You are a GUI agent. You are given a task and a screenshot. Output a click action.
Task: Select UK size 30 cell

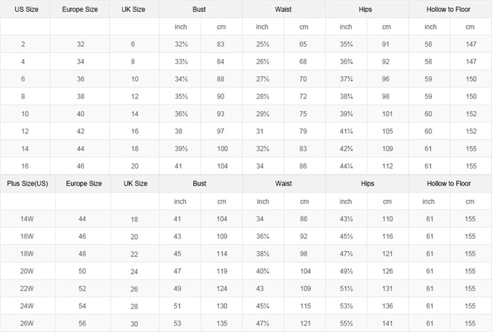click(134, 324)
